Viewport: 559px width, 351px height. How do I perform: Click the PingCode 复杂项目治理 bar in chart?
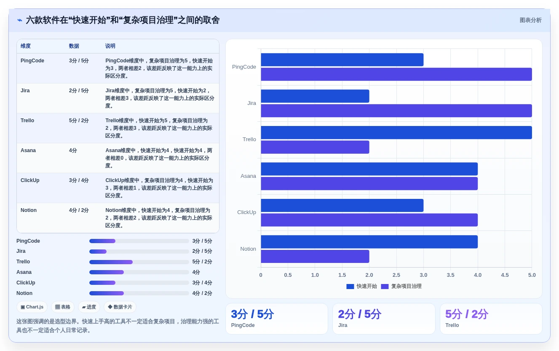pos(396,74)
